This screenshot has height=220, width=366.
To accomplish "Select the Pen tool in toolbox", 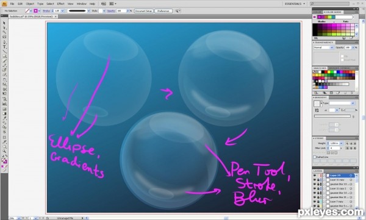I will coord(4,42).
